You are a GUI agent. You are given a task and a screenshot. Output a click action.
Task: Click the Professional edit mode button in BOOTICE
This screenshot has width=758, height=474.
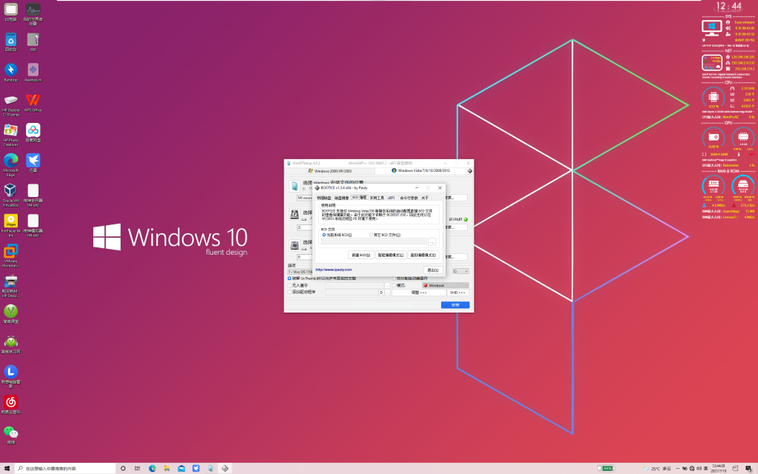[423, 255]
